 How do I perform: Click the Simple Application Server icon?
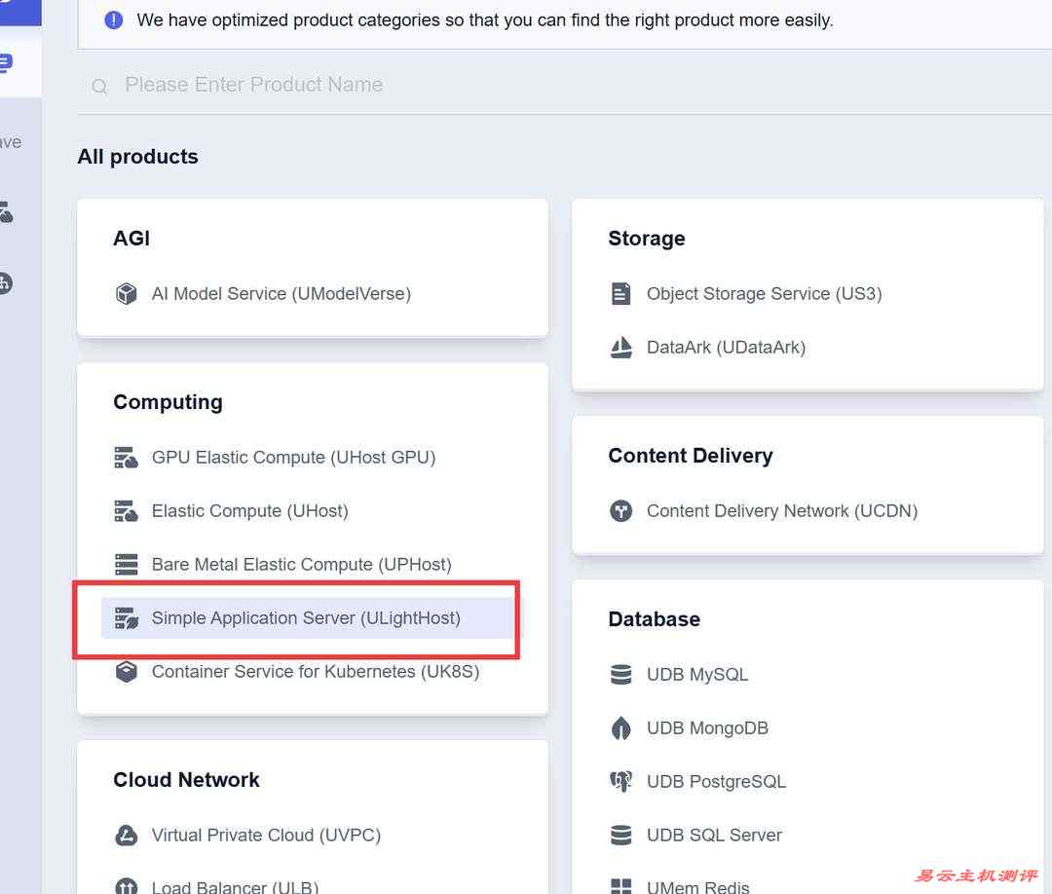point(126,617)
